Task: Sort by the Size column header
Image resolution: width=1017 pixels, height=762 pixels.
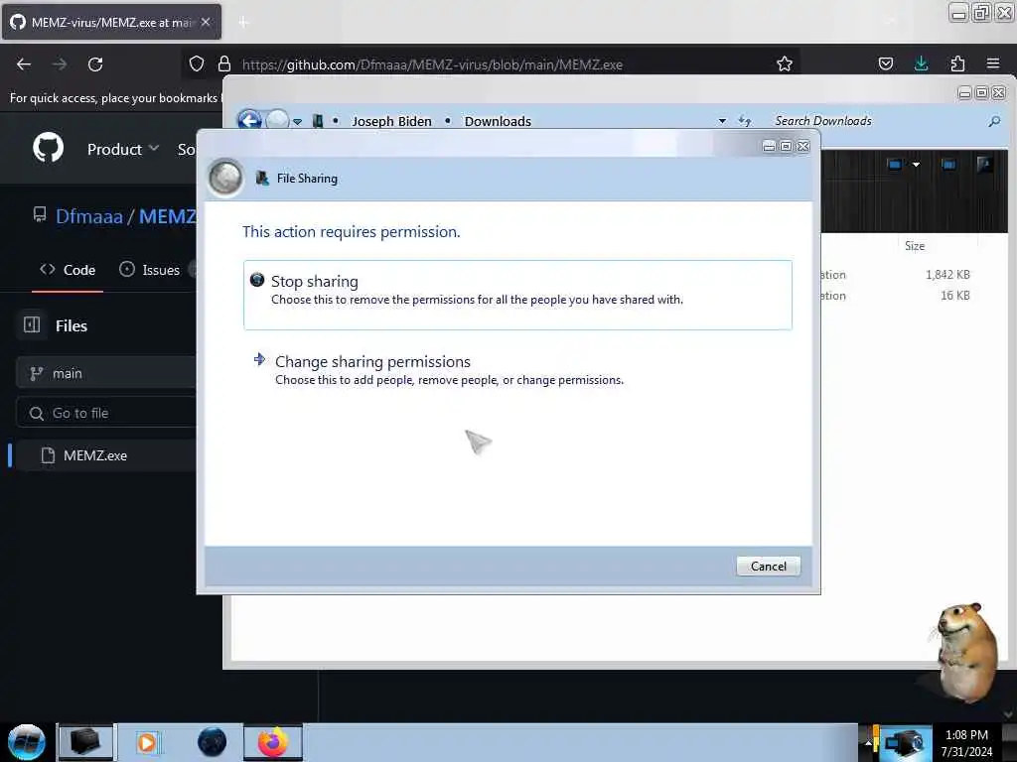Action: pos(915,246)
